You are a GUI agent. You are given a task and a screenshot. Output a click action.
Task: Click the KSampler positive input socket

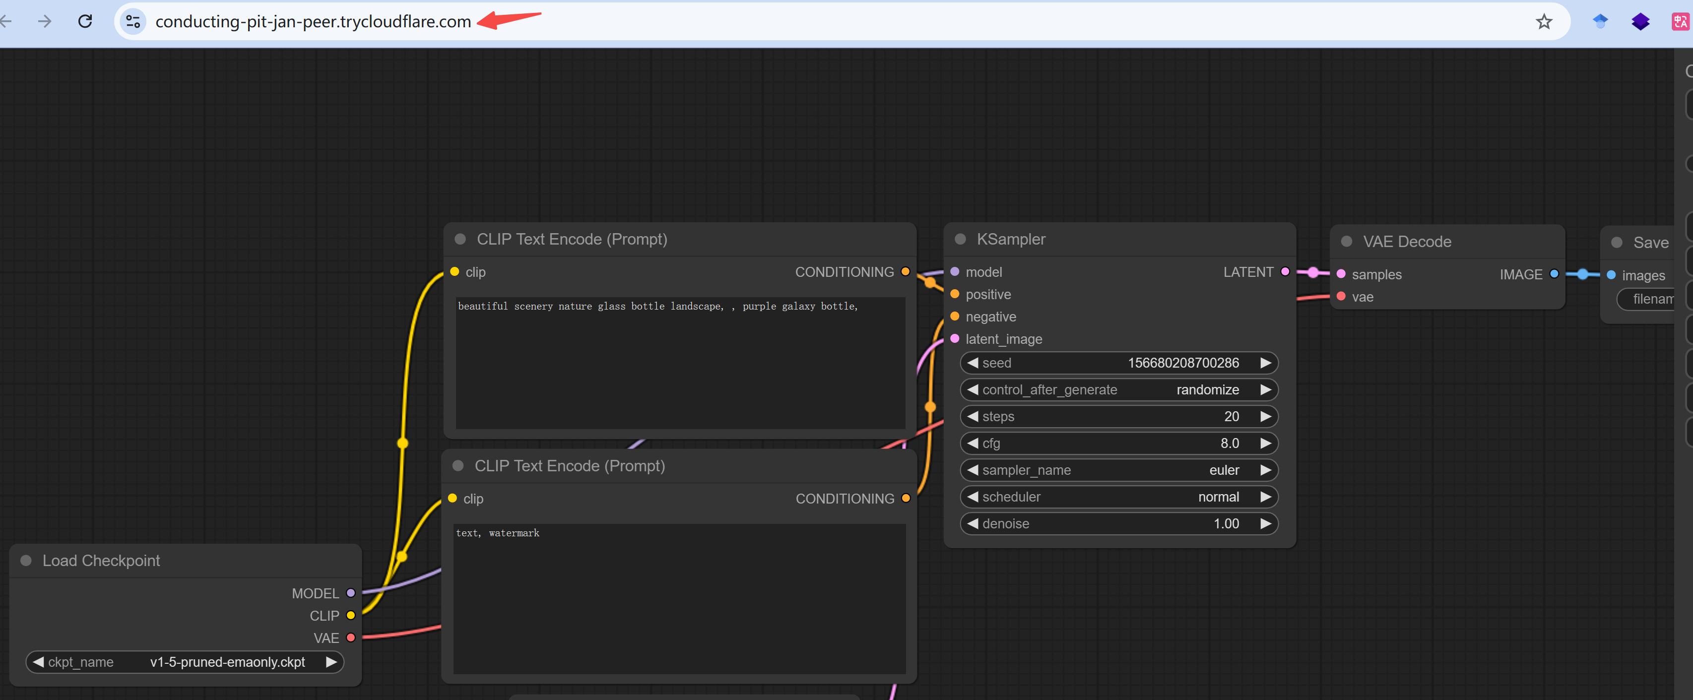click(x=955, y=294)
